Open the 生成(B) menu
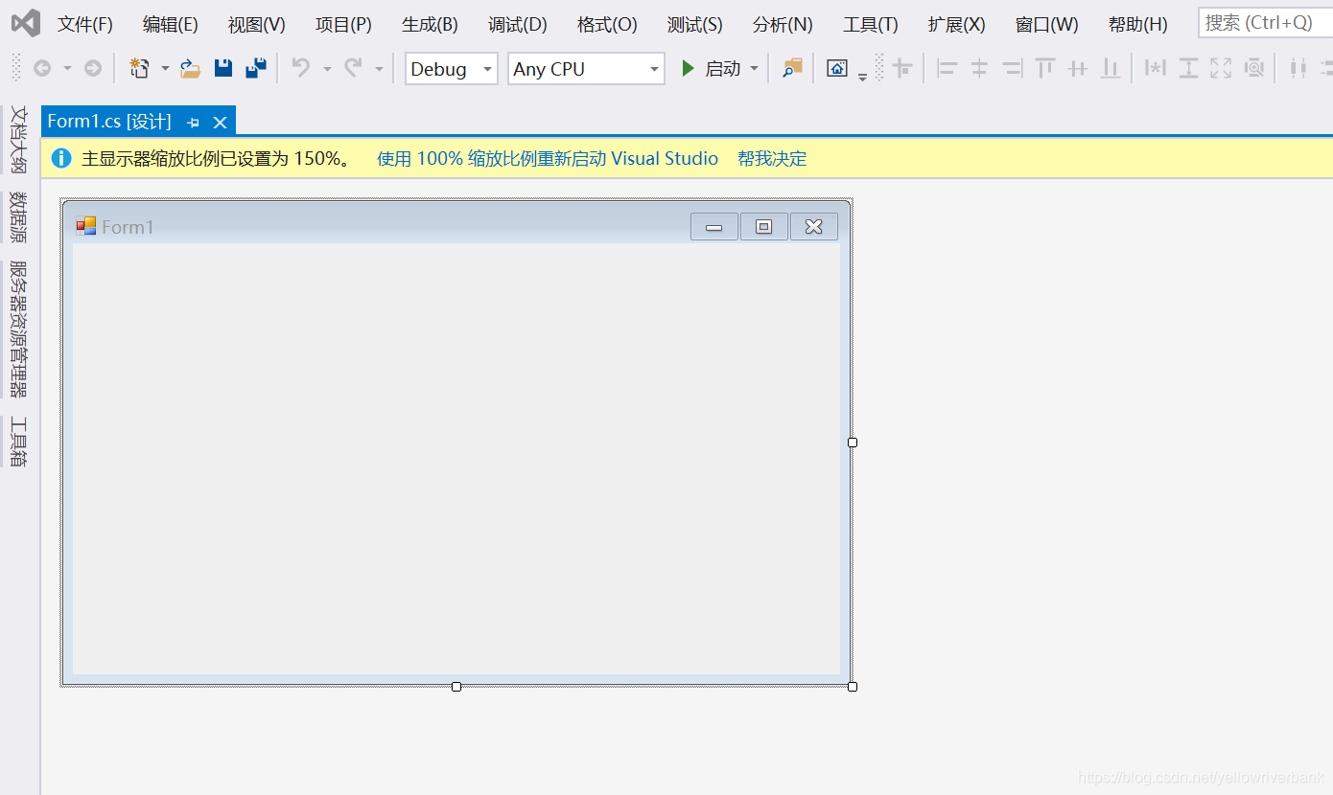The image size is (1333, 795). pyautogui.click(x=430, y=24)
